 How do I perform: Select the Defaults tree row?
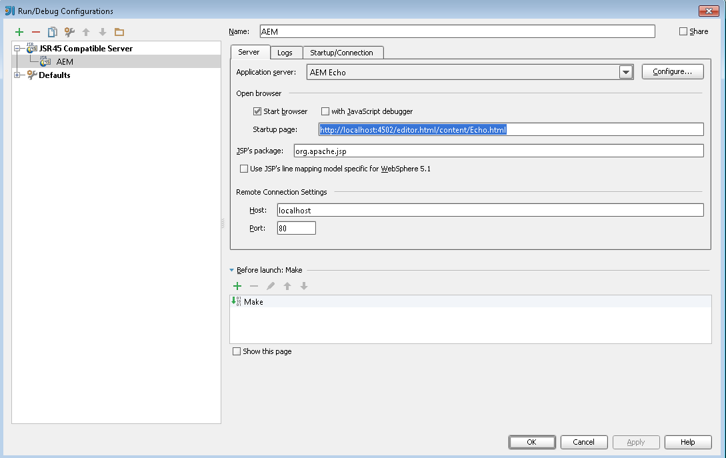[116, 75]
